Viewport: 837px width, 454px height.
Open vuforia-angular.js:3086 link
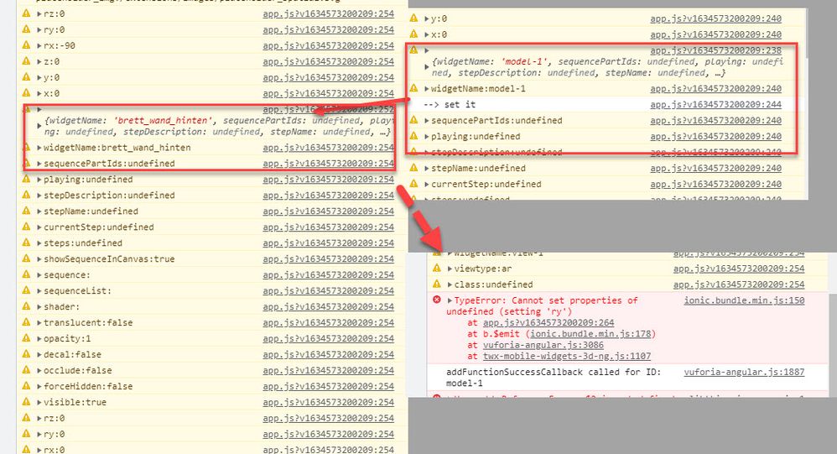(x=543, y=345)
